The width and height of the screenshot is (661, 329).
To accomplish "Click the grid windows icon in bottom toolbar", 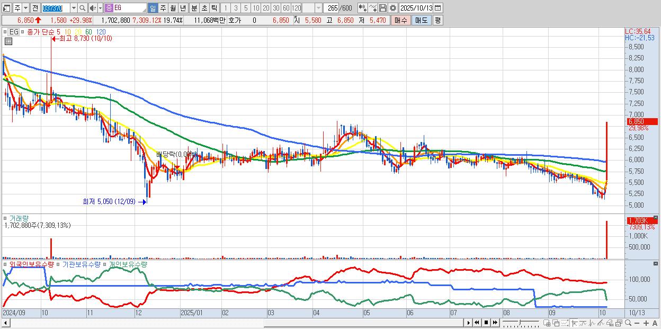I will [x=547, y=323].
